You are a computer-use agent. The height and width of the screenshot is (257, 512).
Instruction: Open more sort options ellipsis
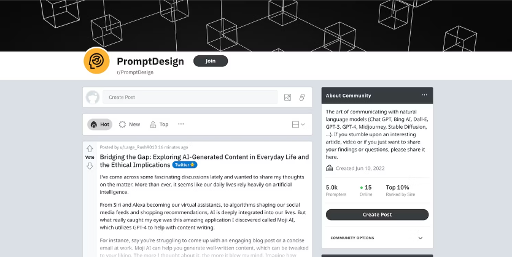pyautogui.click(x=180, y=124)
